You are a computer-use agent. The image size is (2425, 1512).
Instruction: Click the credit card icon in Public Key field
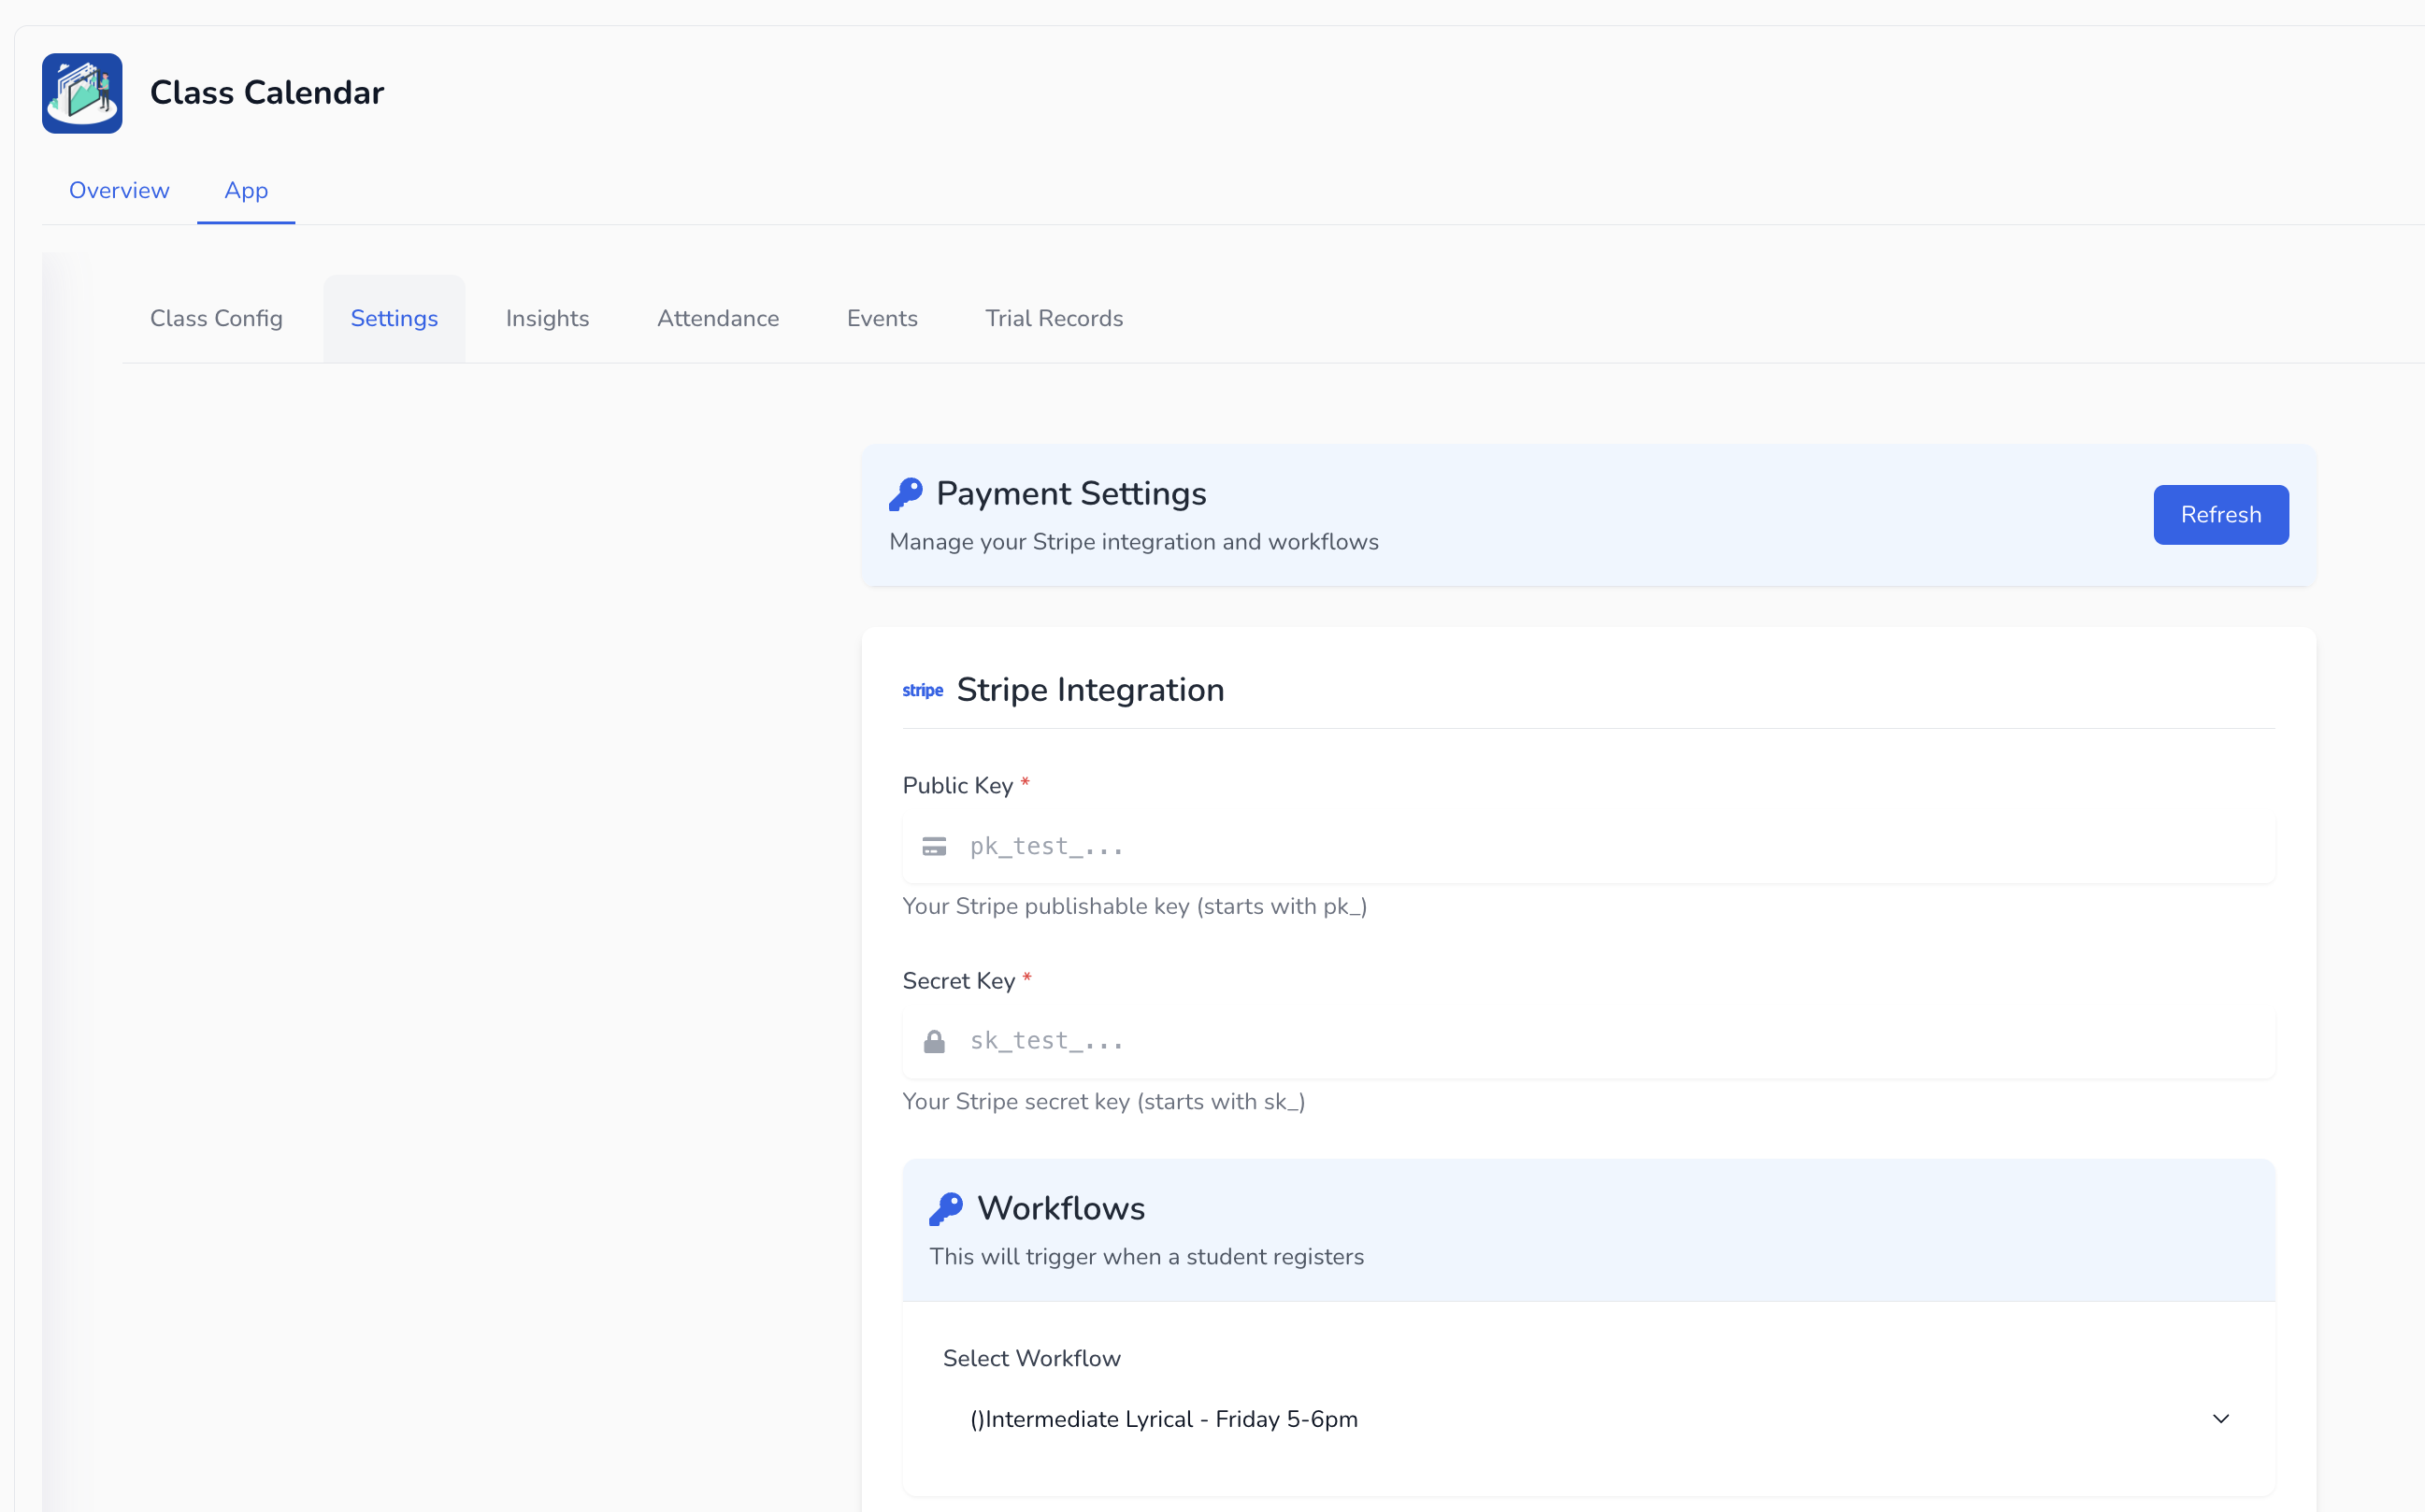pos(935,847)
